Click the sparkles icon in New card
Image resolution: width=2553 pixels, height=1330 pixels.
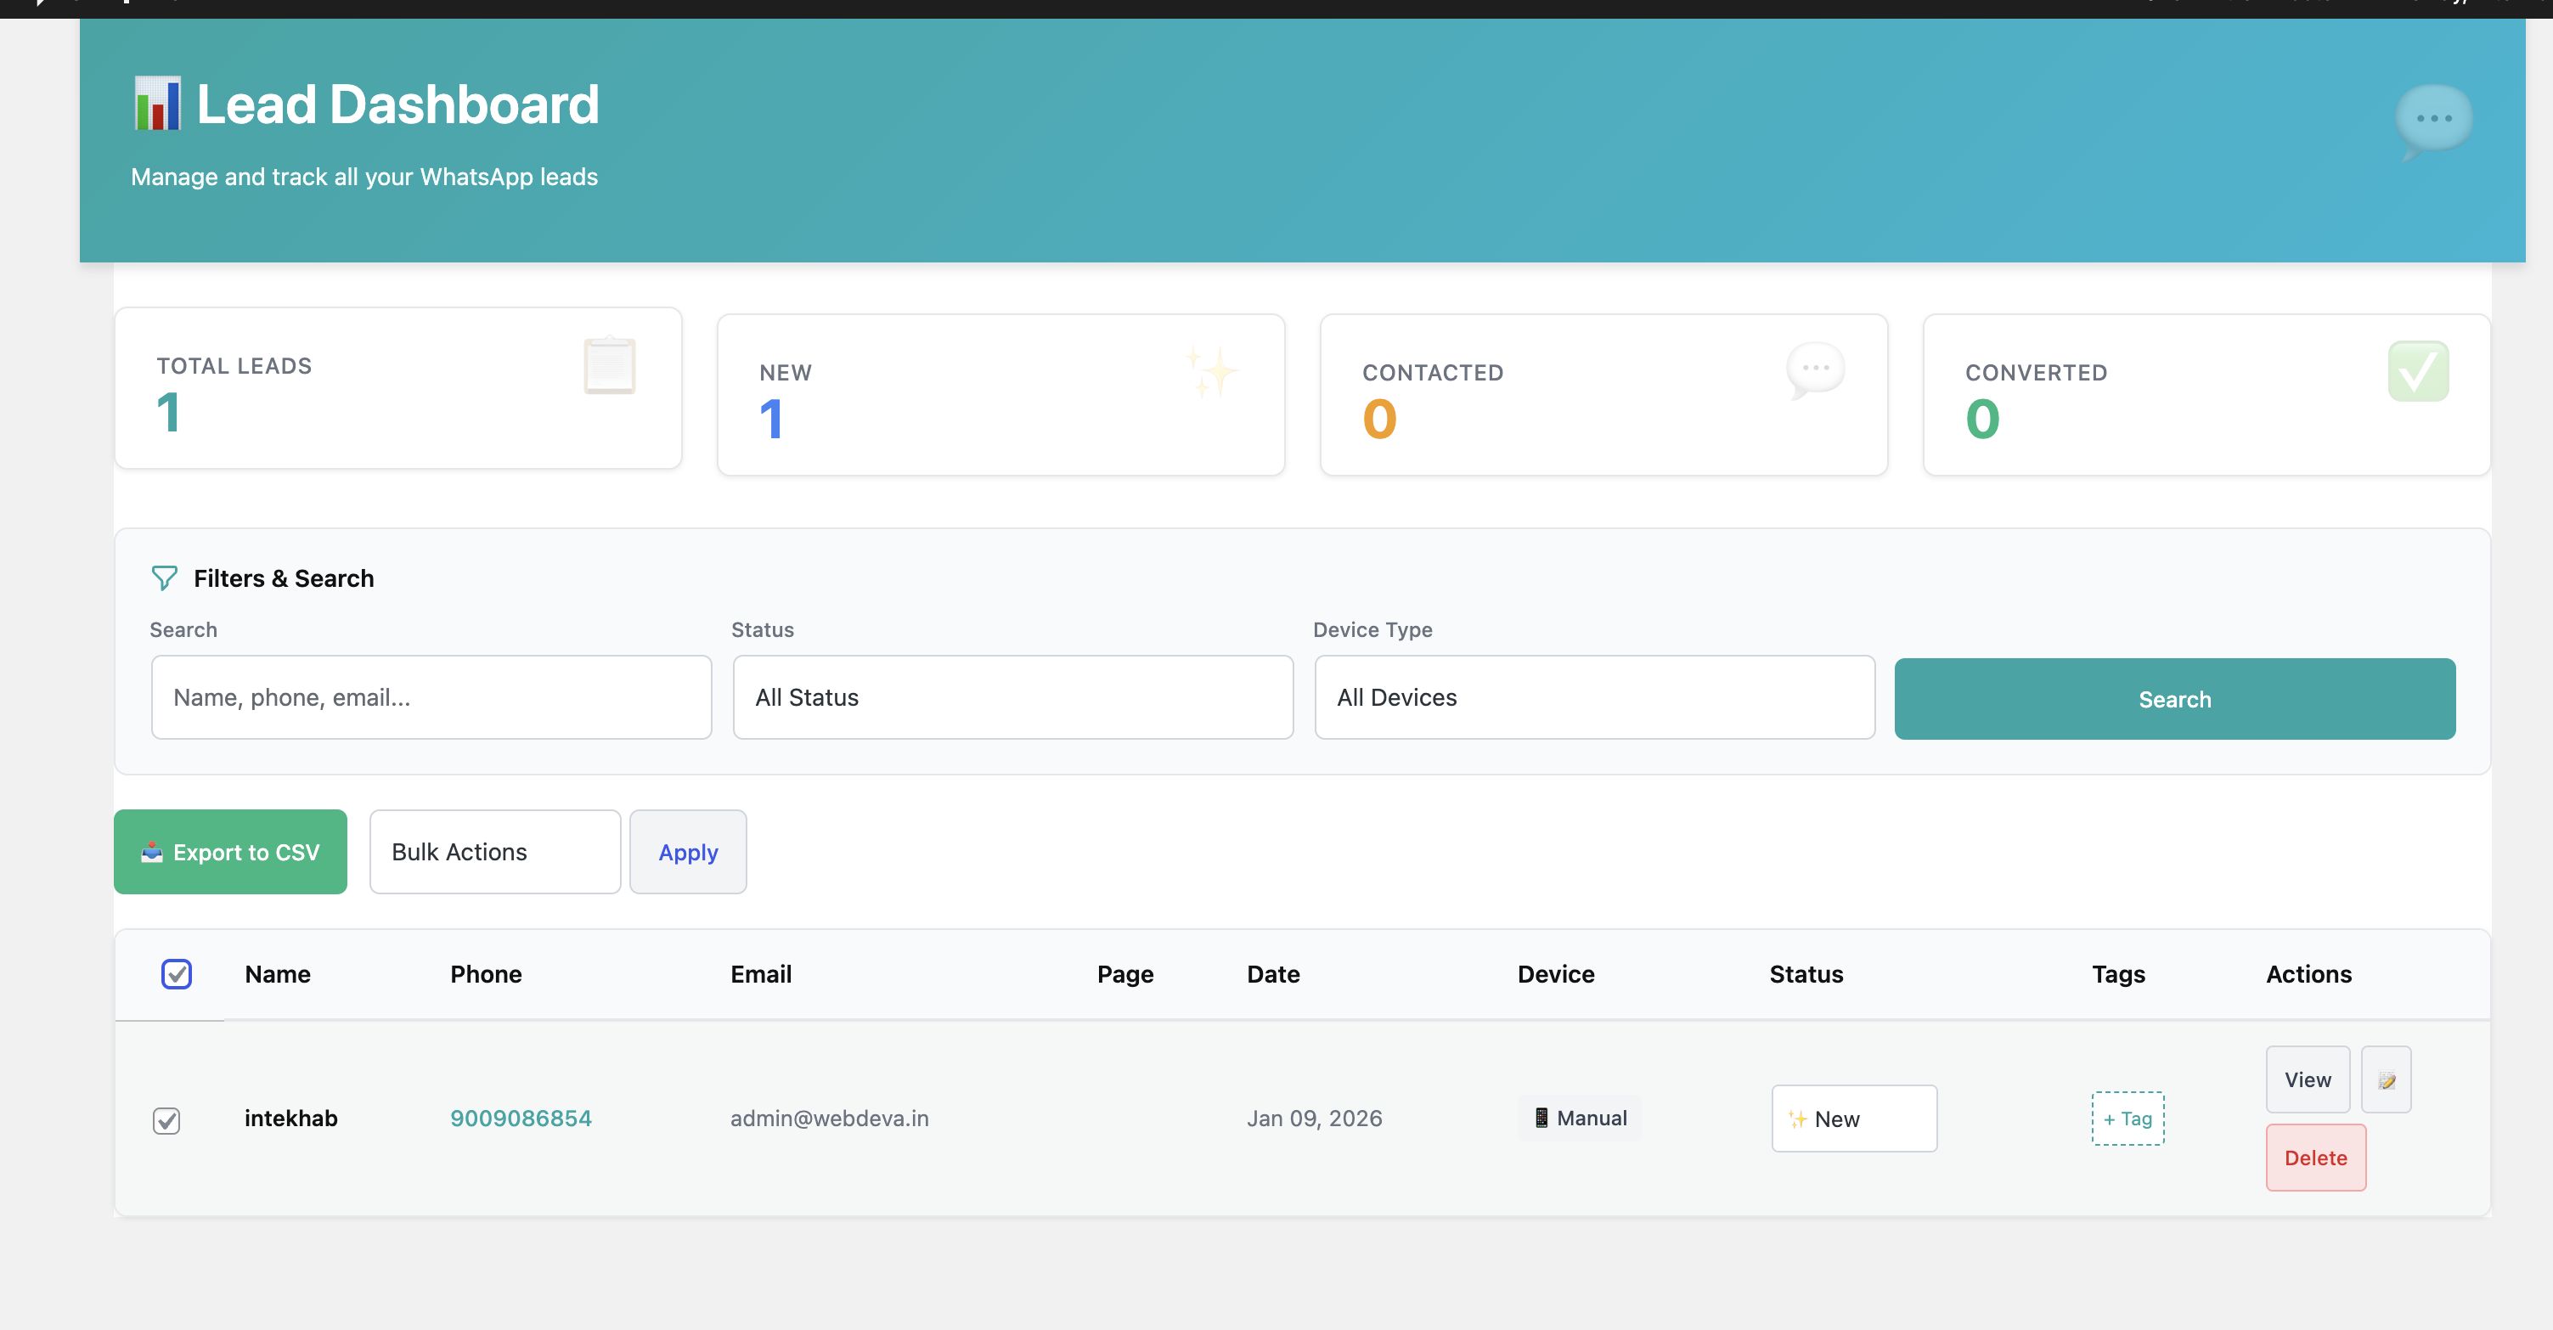(x=1211, y=372)
